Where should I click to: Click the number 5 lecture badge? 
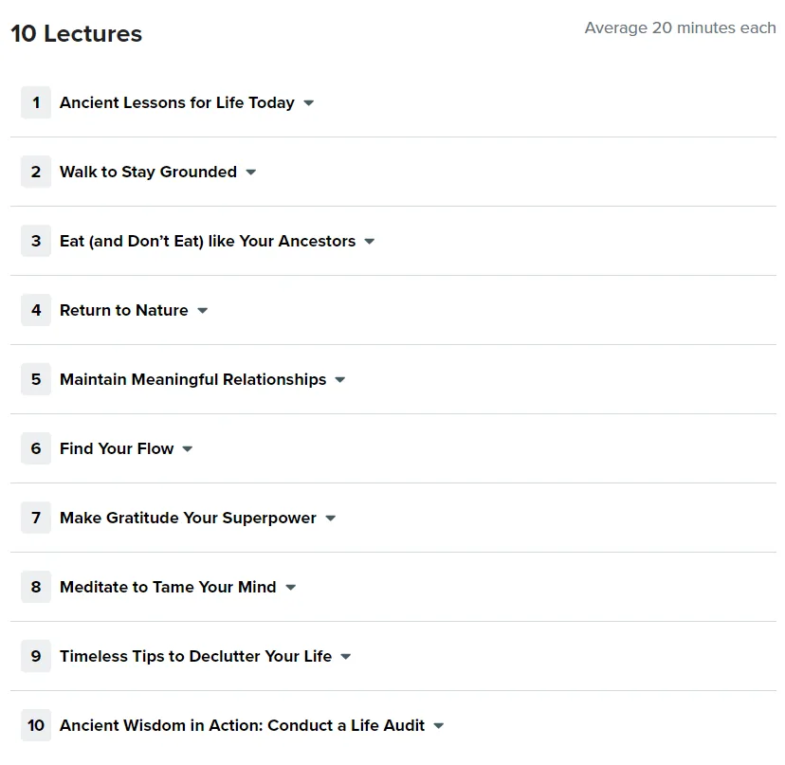point(36,379)
